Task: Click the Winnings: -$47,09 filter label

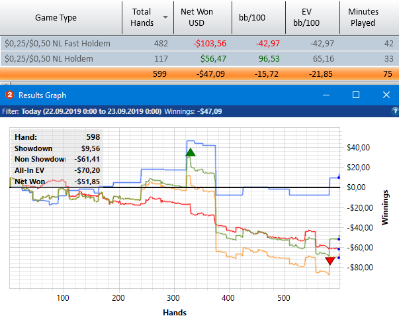Action: (193, 111)
